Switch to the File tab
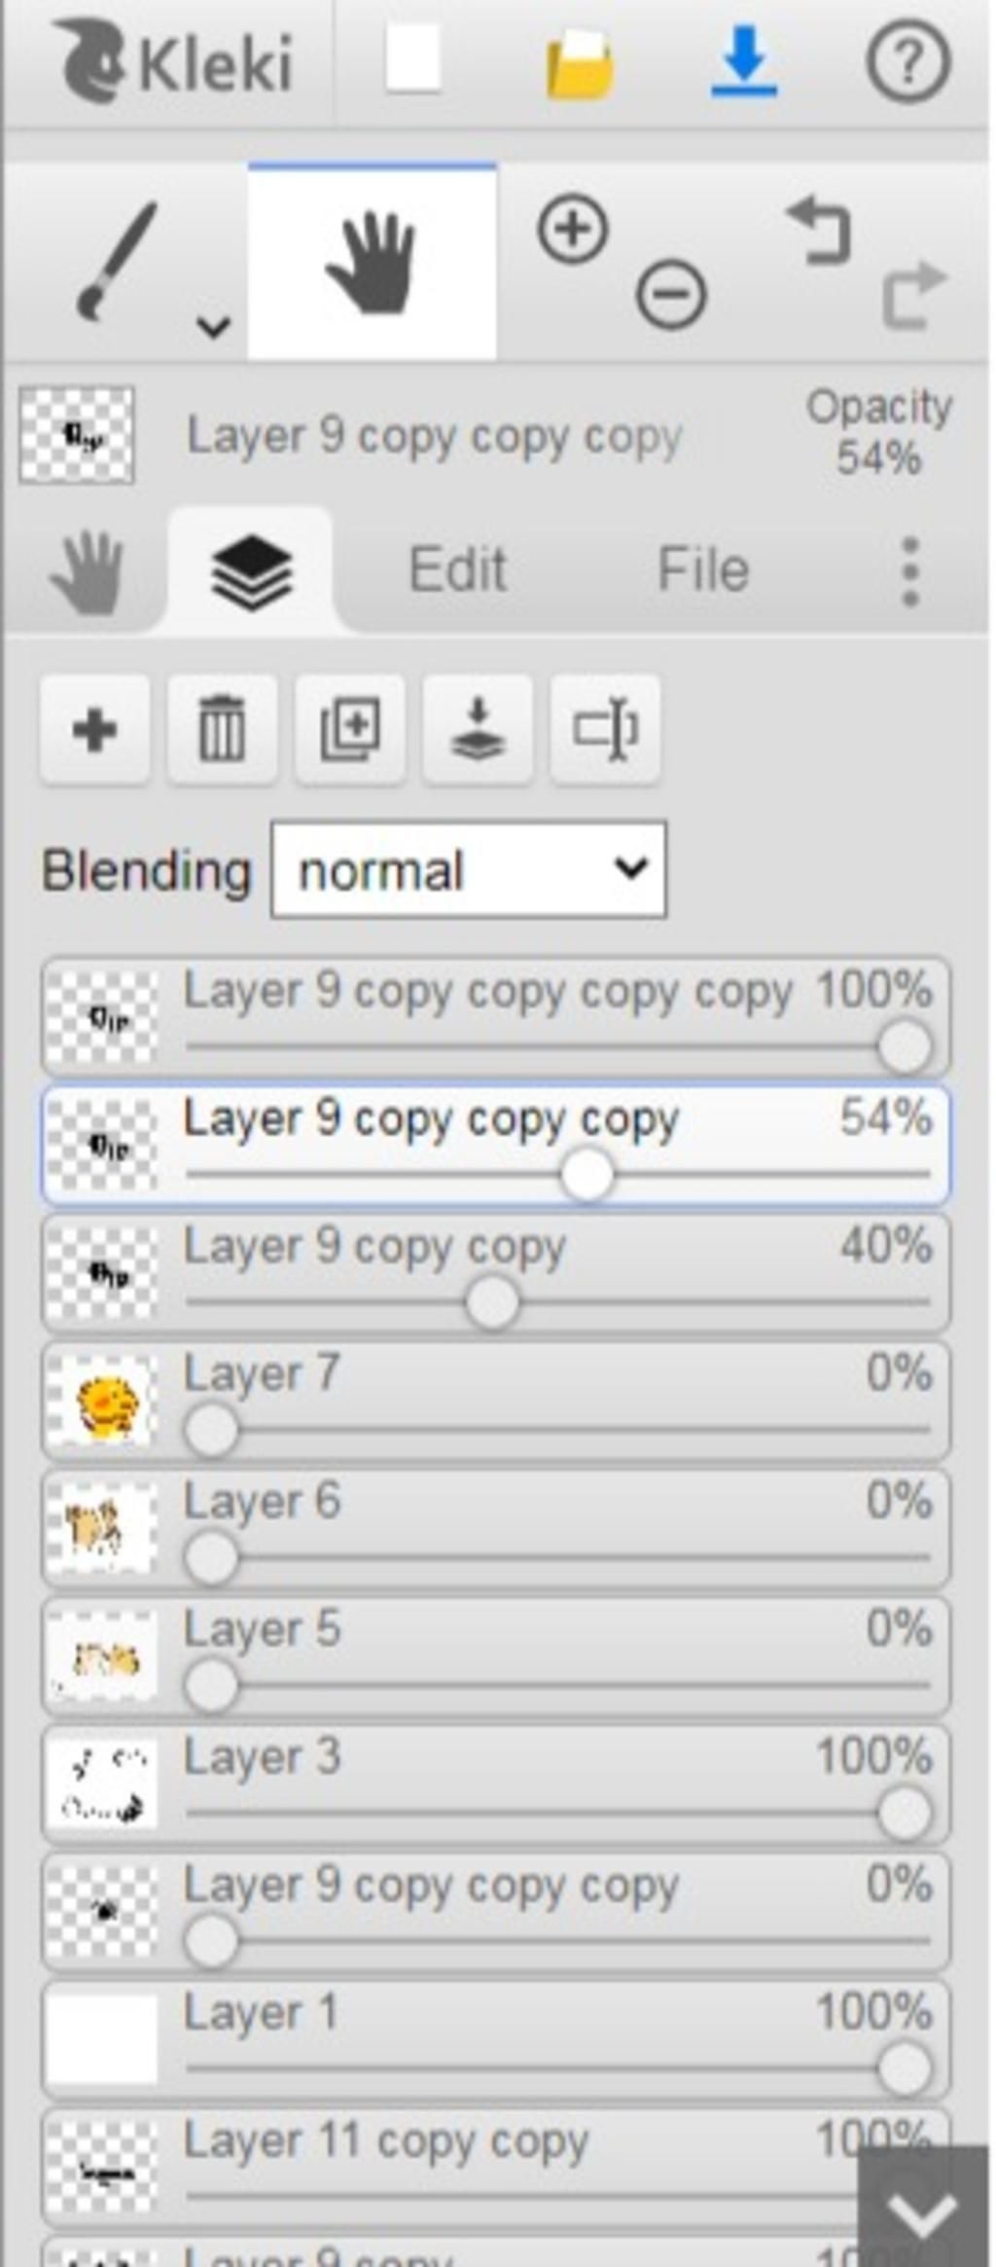The width and height of the screenshot is (996, 2267). (703, 569)
